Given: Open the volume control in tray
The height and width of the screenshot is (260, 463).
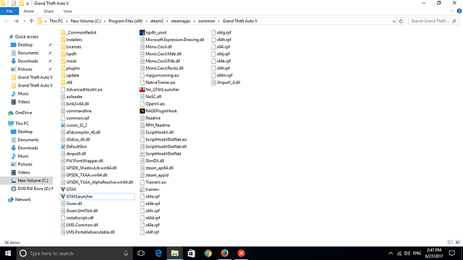Looking at the screenshot, I should (407, 253).
